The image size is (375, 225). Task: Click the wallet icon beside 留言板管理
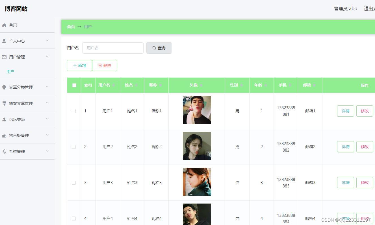tap(4, 136)
